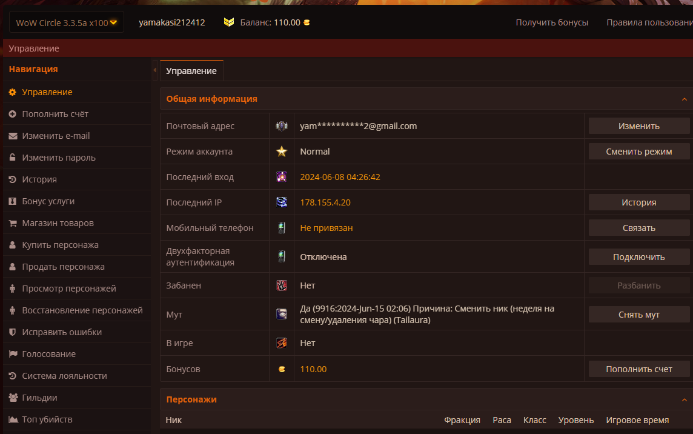Viewport: 693px width, 434px height.
Task: Click the Связать button for mobile phone
Action: [x=638, y=228]
